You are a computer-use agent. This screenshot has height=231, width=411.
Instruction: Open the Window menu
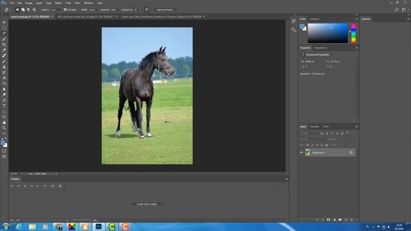tap(89, 3)
